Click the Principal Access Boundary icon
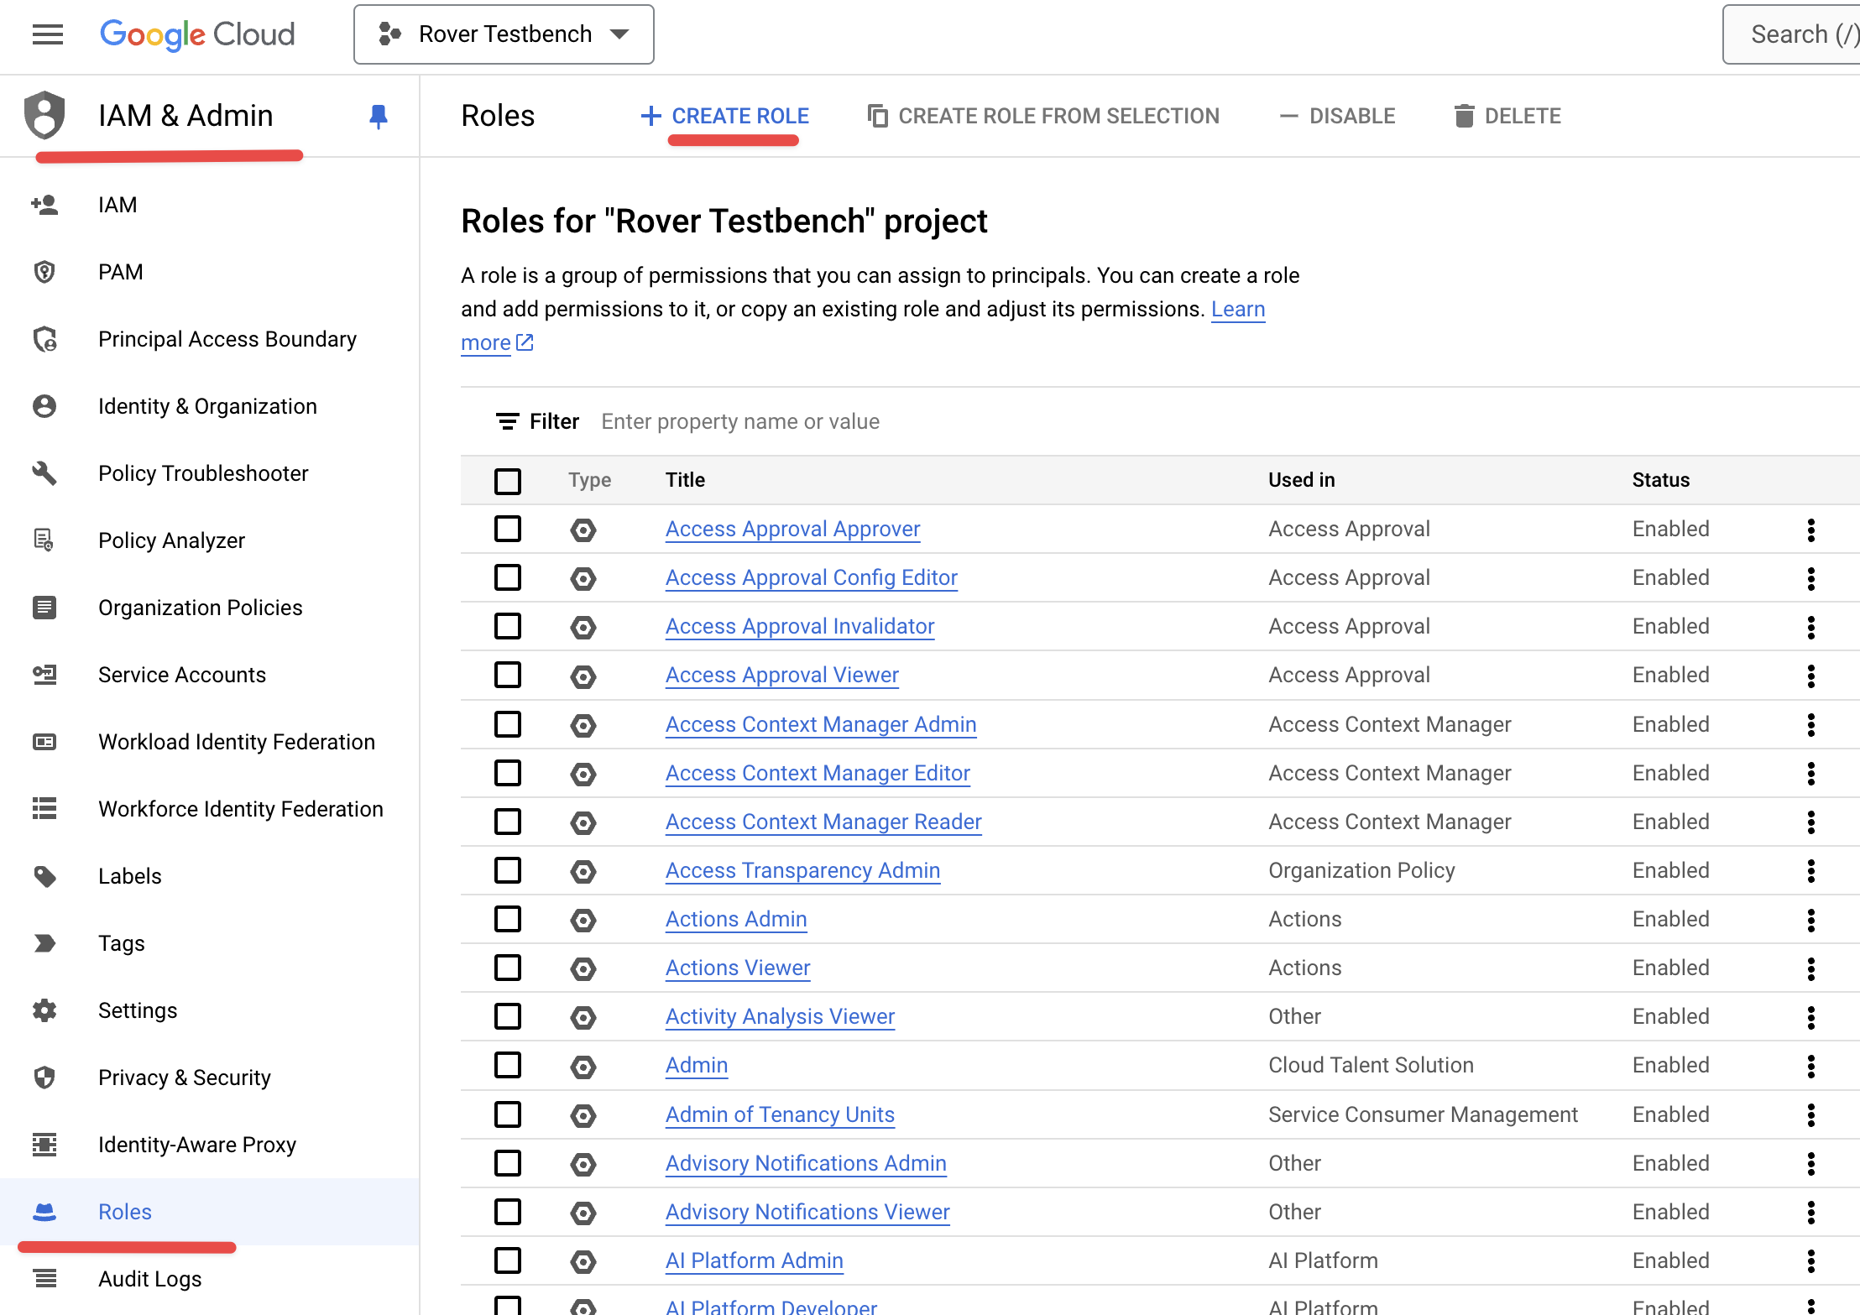 pyautogui.click(x=45, y=339)
